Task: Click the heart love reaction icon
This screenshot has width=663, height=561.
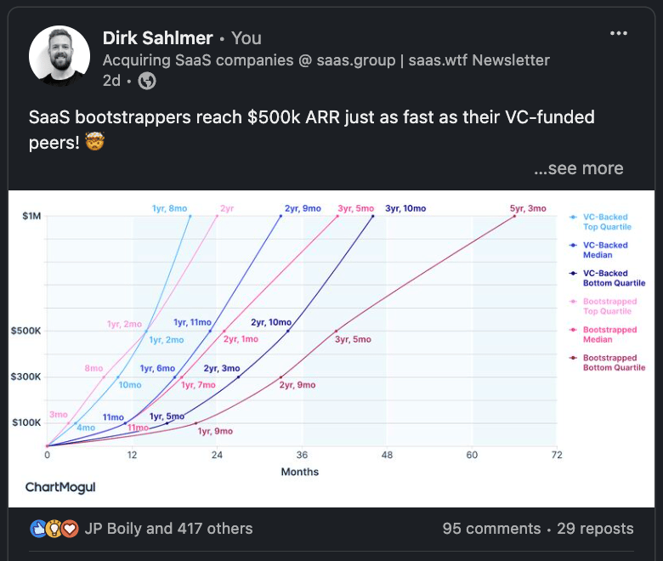Action: click(70, 529)
